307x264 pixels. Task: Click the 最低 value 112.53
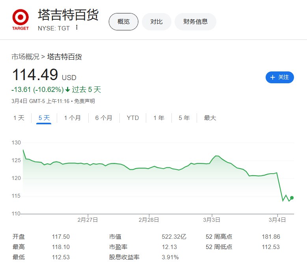[x=61, y=257]
